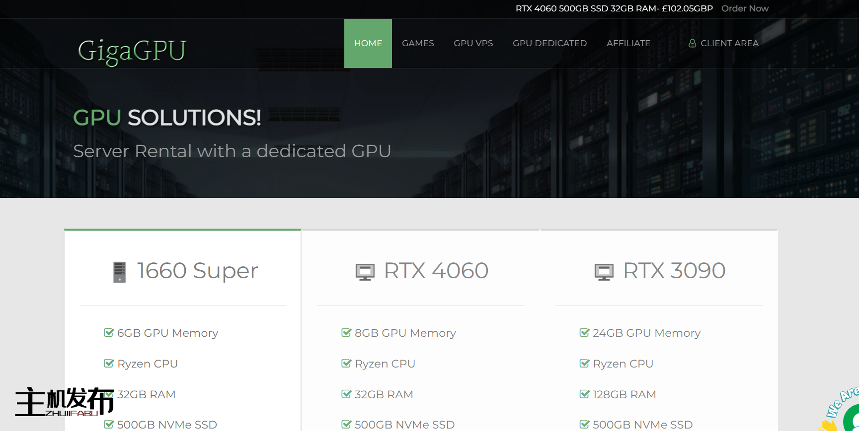The image size is (859, 431).
Task: Click 'Ryzen CPU' text in RTX 3090 card
Action: click(x=623, y=364)
